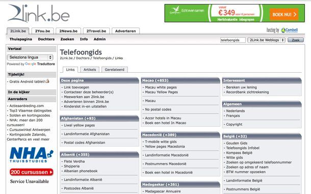The height and width of the screenshot is (194, 311).
Task: Open the Telefoongids Infobel link
Action: coord(243,148)
